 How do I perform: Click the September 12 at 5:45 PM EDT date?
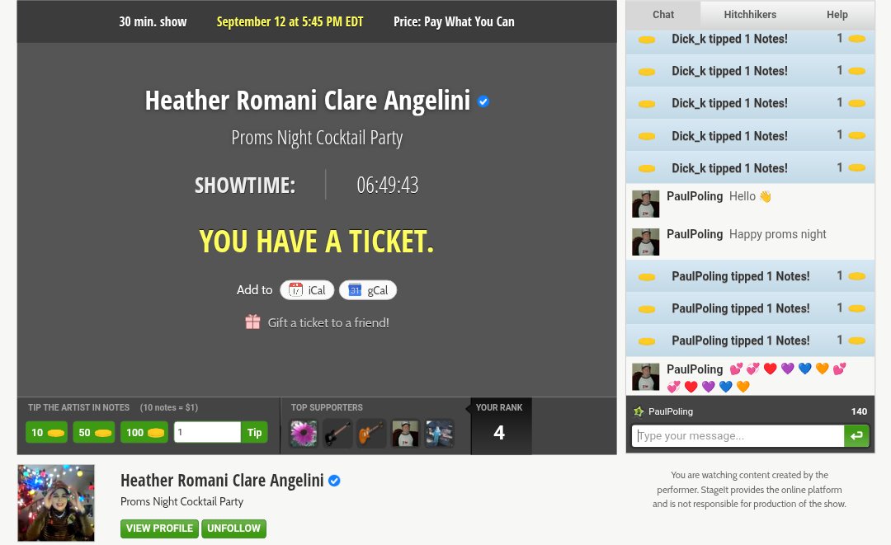pos(290,22)
